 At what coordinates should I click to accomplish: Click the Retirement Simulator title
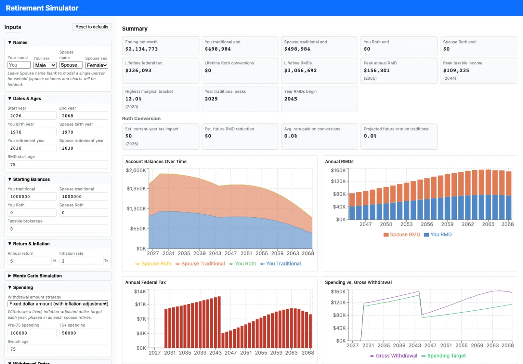click(42, 8)
